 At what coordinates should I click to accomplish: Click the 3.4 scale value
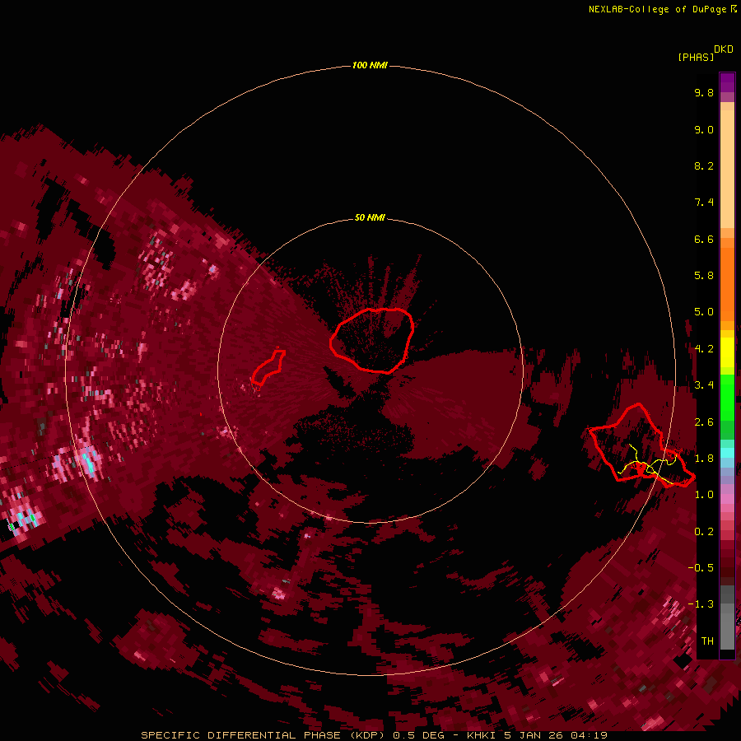pos(704,385)
